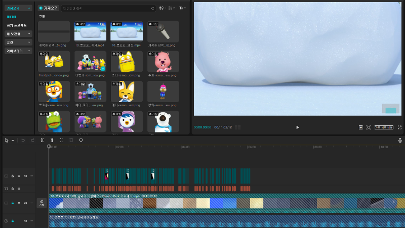Play the preview video

[298, 127]
